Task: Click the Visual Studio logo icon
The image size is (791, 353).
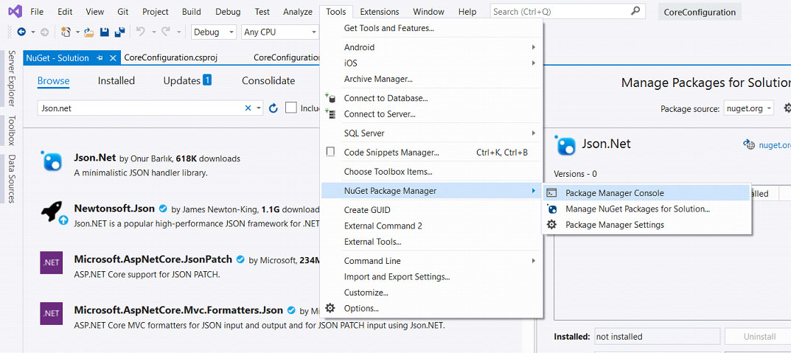Action: point(15,11)
